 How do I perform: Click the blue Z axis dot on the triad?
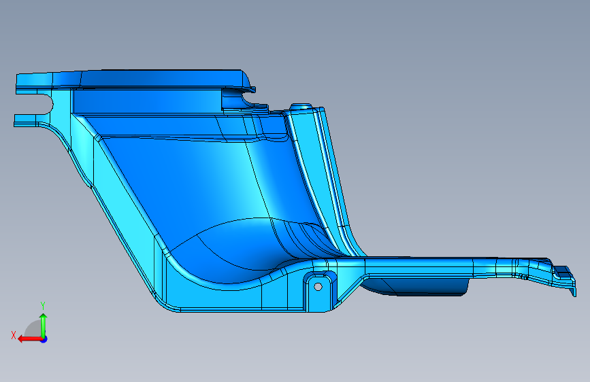pyautogui.click(x=44, y=339)
